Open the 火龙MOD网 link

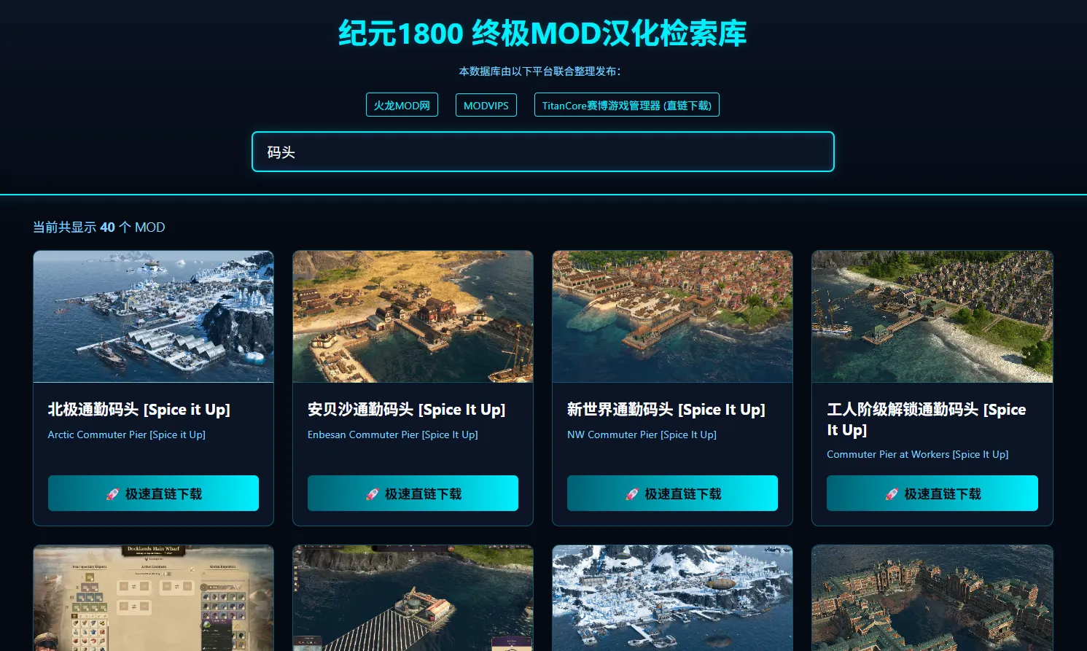tap(402, 105)
